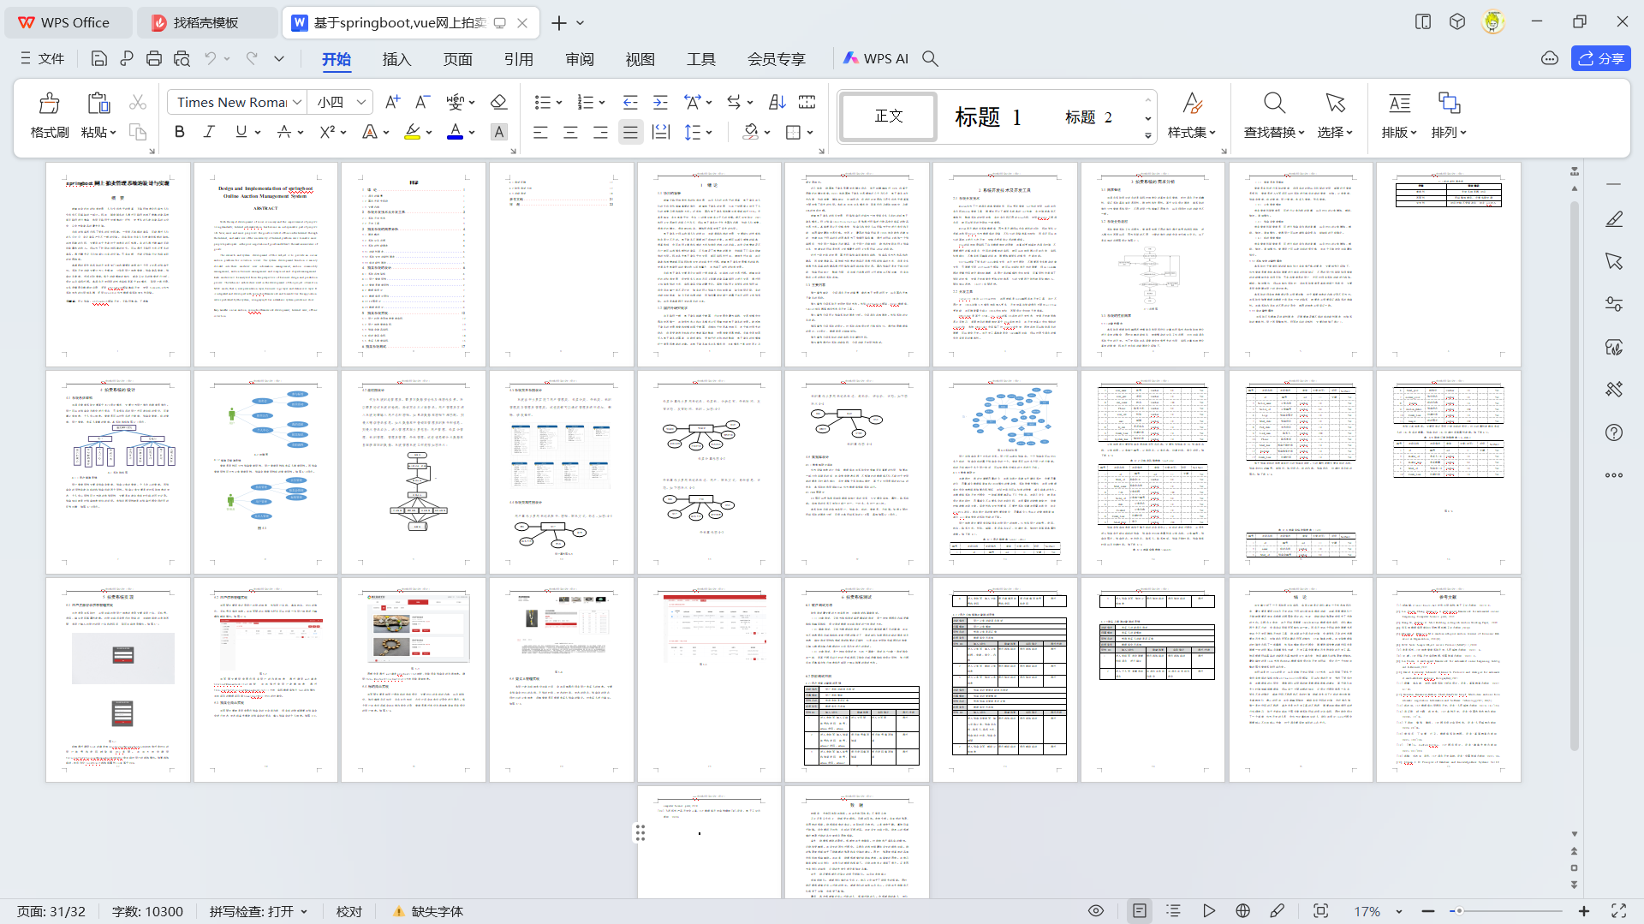Open the zoom percentage dropdown arrow
Screen dimensions: 1644x924
tap(1399, 911)
